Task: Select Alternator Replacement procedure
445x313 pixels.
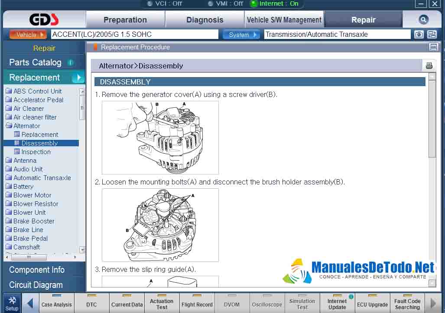Action: (40, 134)
